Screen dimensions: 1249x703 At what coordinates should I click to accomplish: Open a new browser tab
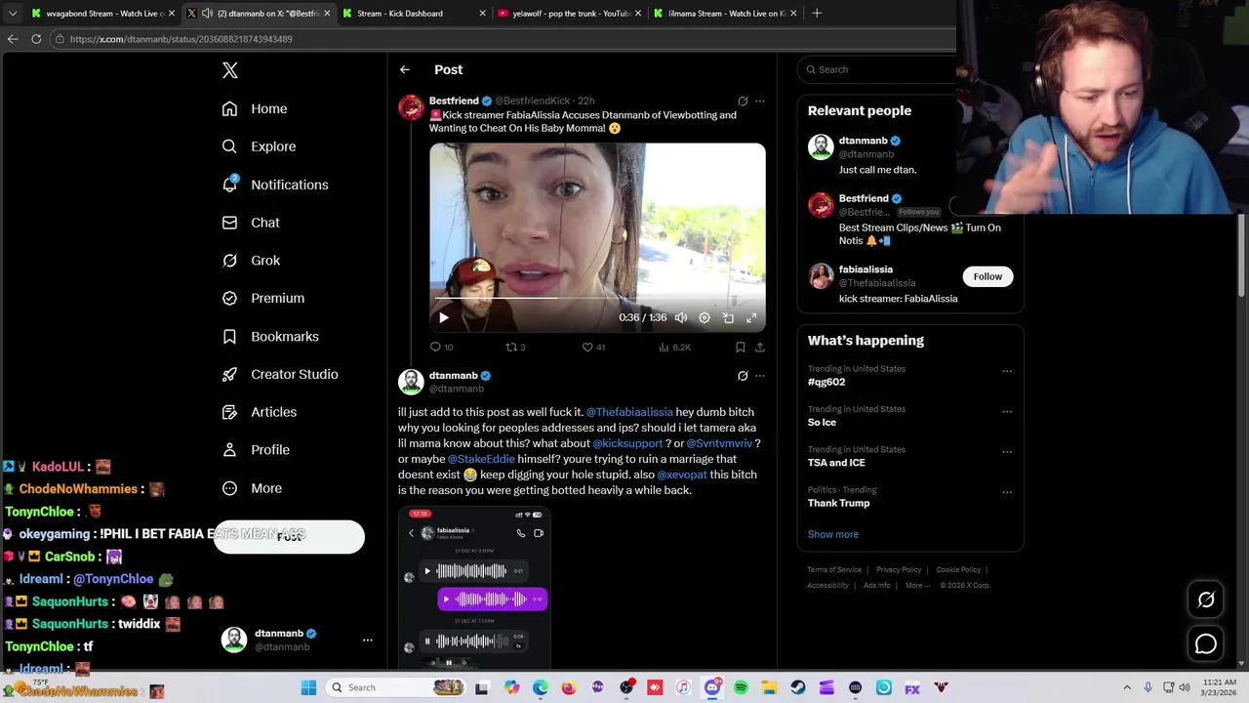(817, 14)
